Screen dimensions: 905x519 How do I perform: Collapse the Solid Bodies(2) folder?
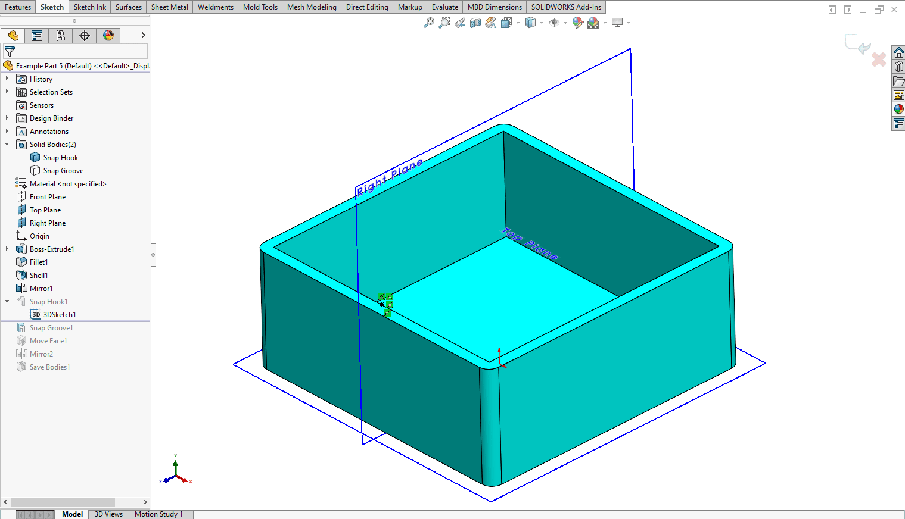coord(7,144)
